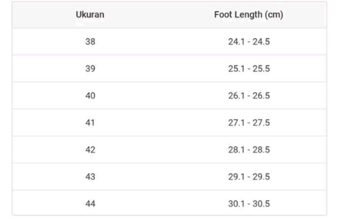Select the 26.1 - 26.5 length cell
This screenshot has height=219, width=338.
pos(248,96)
